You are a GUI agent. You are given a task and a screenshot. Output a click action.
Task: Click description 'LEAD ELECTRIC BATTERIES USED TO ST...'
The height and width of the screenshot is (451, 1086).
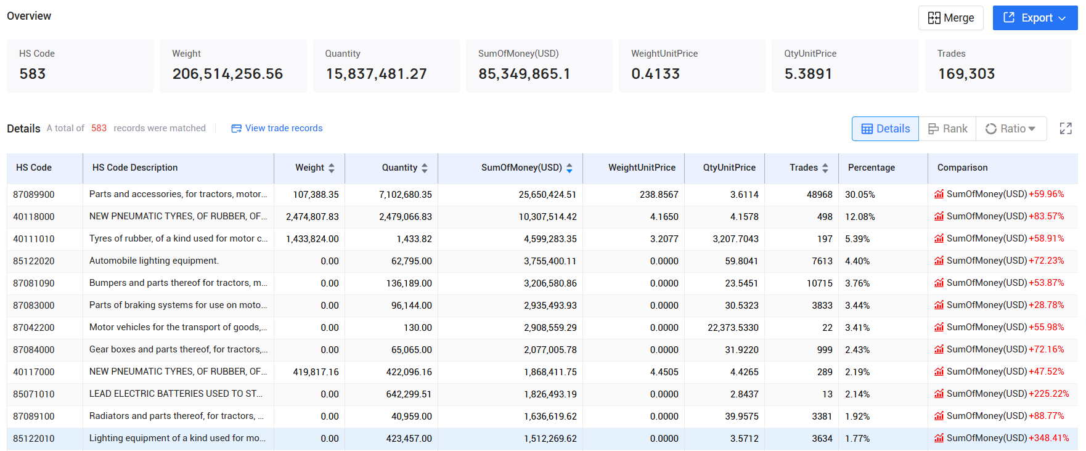coord(176,394)
